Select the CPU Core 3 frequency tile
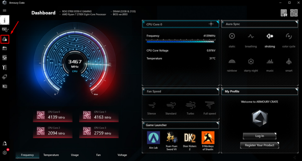302x161 pixels. pyautogui.click(x=99, y=132)
